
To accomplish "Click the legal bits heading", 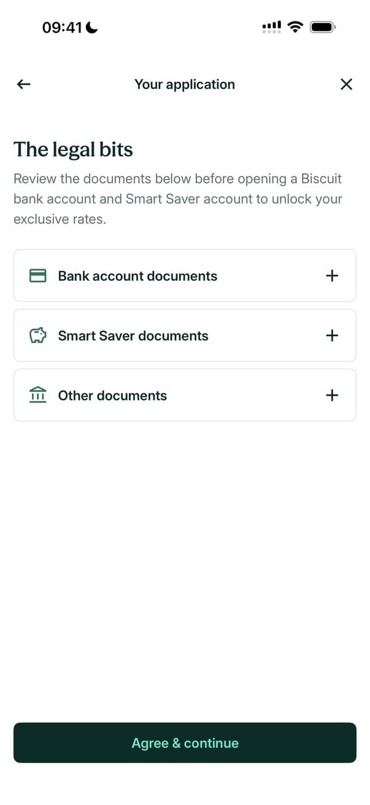I will [x=74, y=149].
